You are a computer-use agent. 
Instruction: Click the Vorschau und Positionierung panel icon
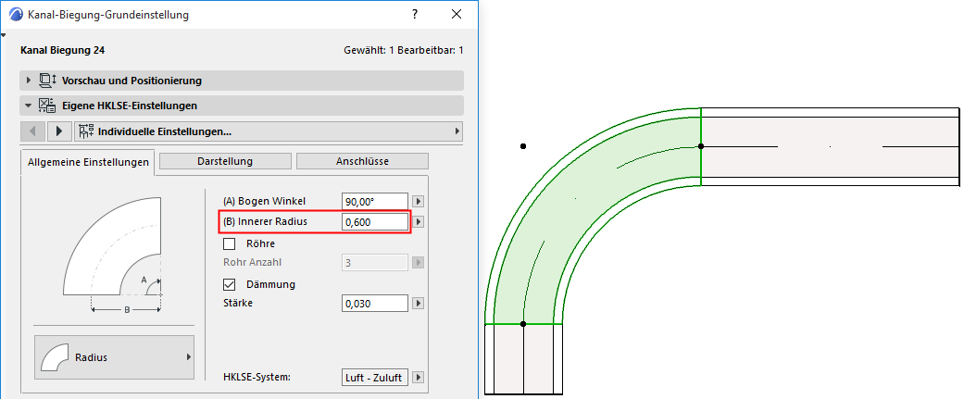coord(48,81)
